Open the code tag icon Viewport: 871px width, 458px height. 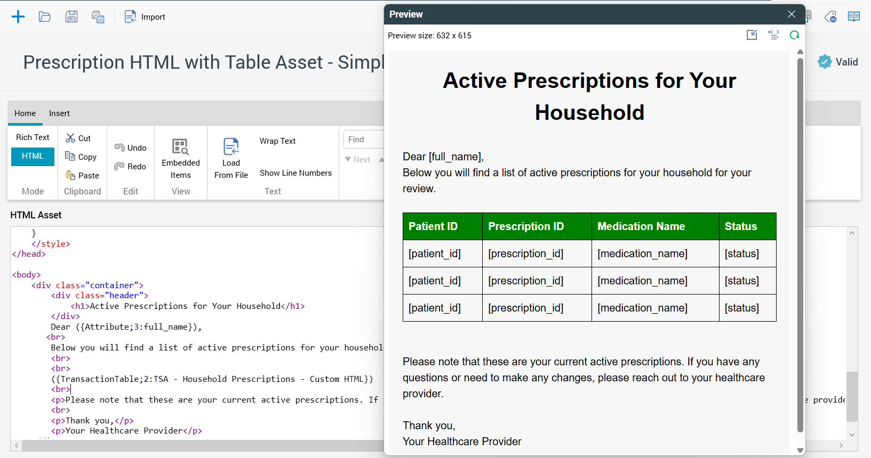click(830, 17)
